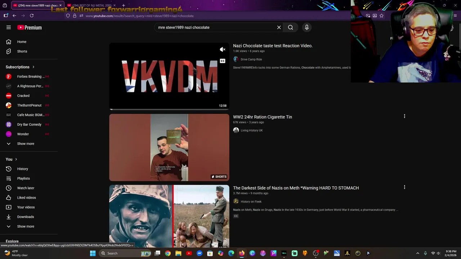Bookmark this page with the star
The image size is (461, 259).
[381, 15]
